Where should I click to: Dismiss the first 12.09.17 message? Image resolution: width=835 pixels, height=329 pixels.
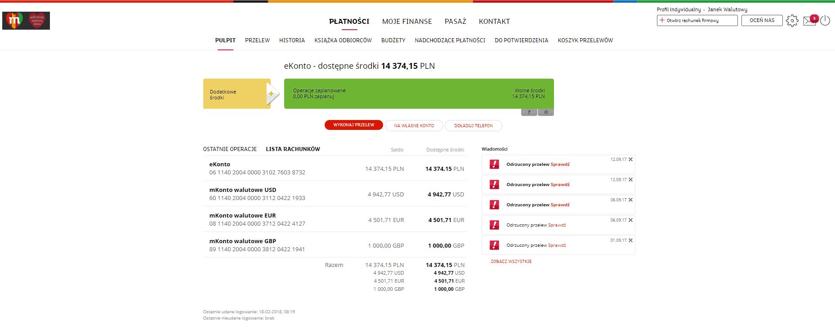pos(630,160)
